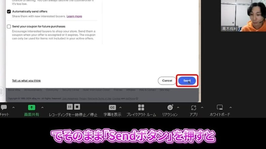Expand the screen share options chevron
The height and width of the screenshot is (149, 266).
[42, 108]
